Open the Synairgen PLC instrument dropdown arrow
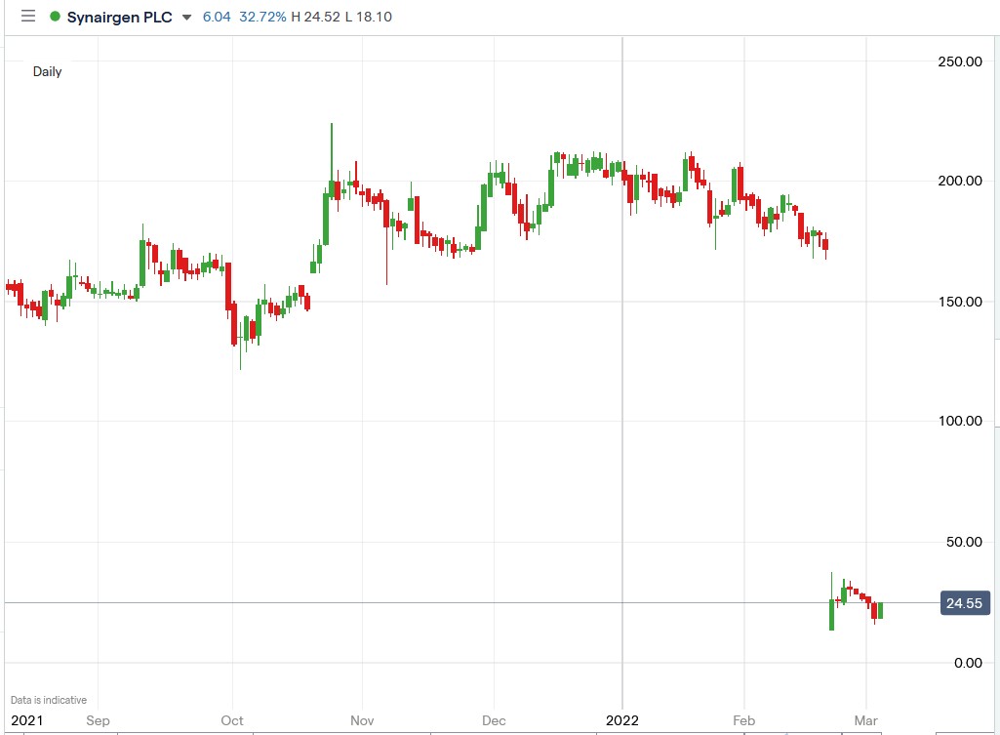Viewport: 1000px width, 735px height. pyautogui.click(x=185, y=17)
